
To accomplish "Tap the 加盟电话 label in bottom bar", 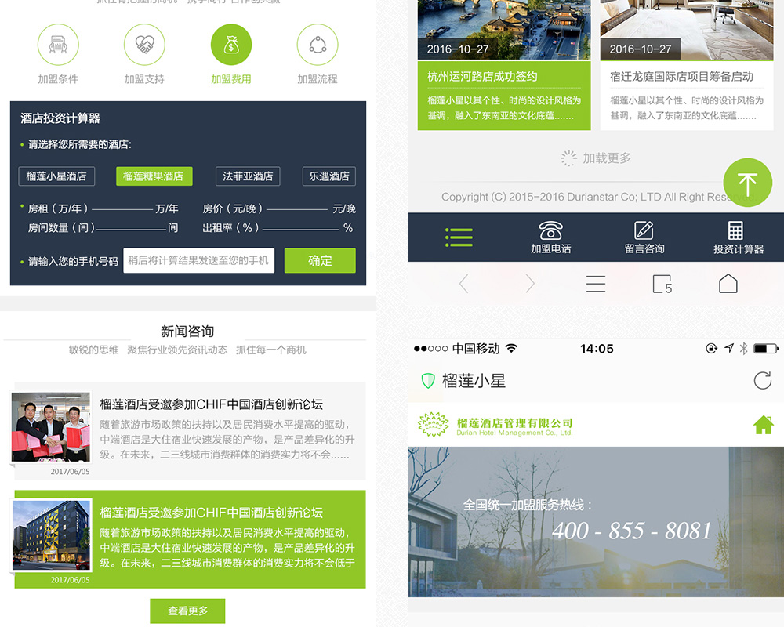I will coord(550,248).
